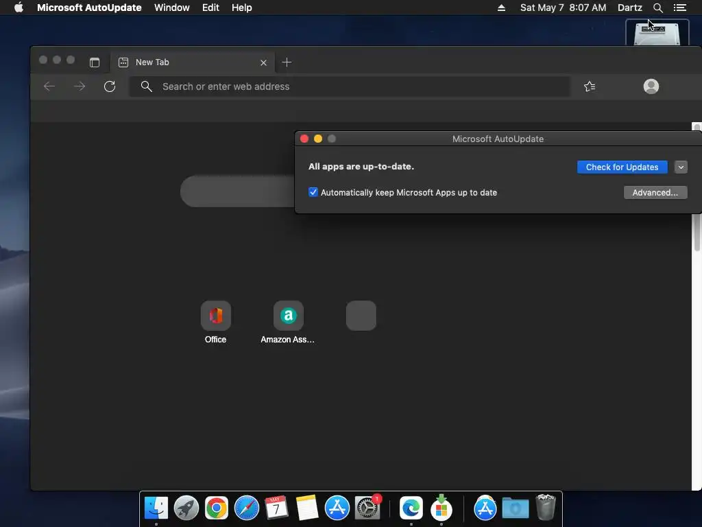Image resolution: width=702 pixels, height=527 pixels.
Task: Open the Microsoft AutoUpdate app menu
Action: point(89,8)
